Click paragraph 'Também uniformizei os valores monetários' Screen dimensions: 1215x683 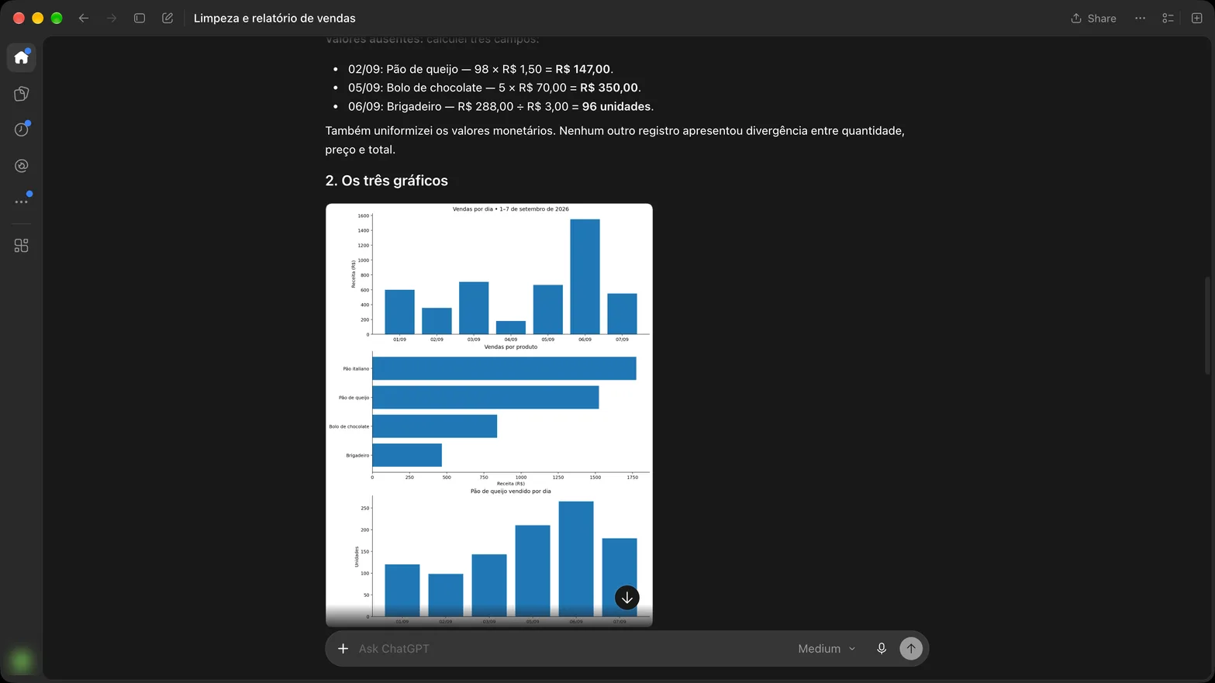(615, 140)
